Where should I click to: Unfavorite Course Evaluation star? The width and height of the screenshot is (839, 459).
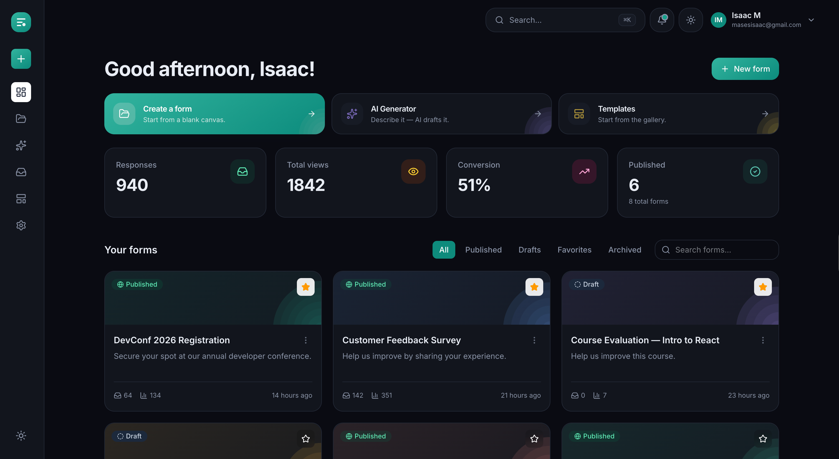pos(763,287)
